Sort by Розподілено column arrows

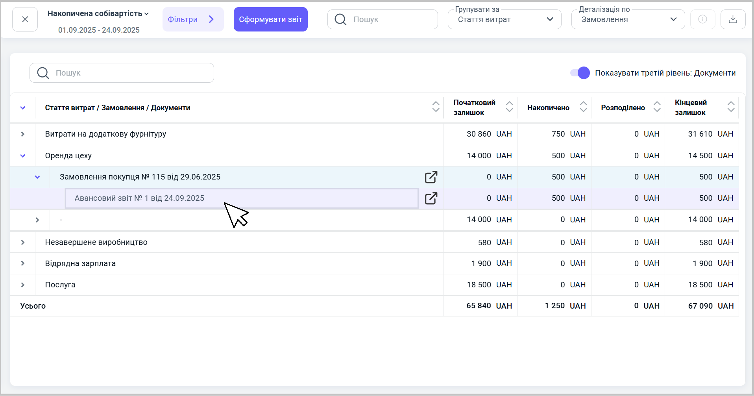coord(657,107)
